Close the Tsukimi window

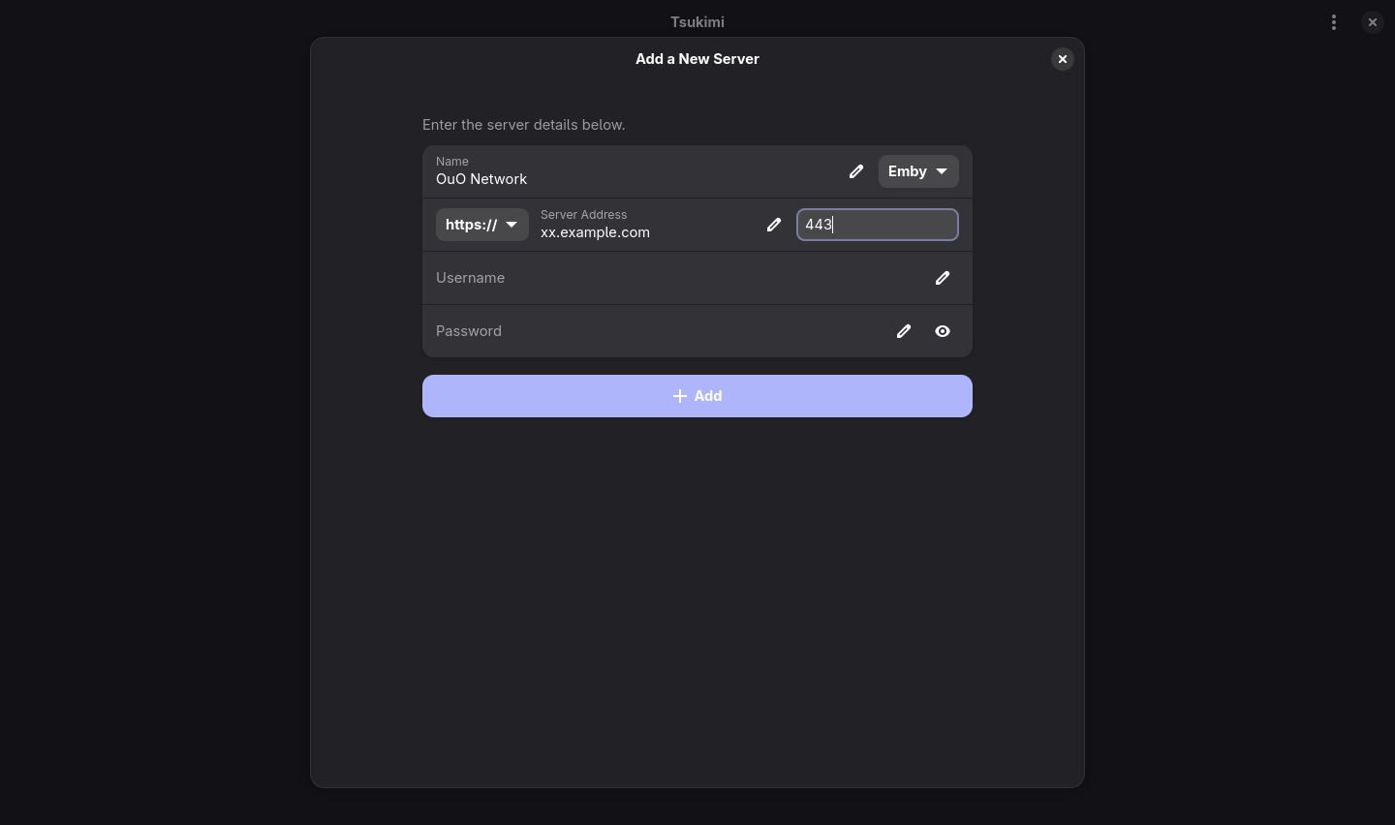pyautogui.click(x=1373, y=22)
